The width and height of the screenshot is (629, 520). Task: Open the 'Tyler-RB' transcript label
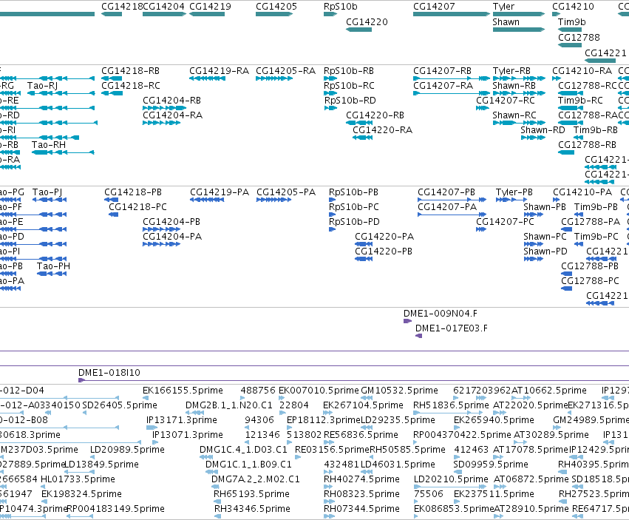click(511, 71)
